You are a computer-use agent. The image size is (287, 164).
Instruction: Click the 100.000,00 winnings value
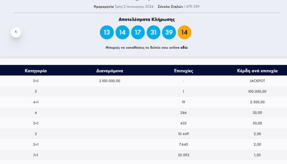point(257,92)
